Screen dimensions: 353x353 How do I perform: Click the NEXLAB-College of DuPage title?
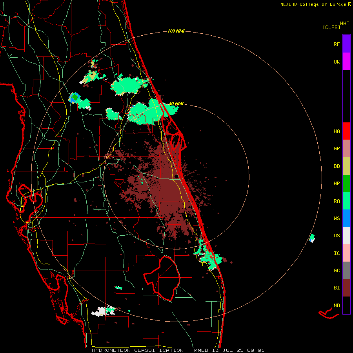pos(313,4)
